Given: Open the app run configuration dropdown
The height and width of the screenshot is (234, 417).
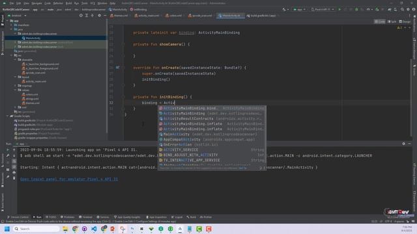Looking at the screenshot, I should point(299,9).
